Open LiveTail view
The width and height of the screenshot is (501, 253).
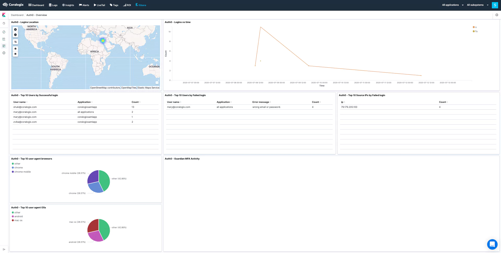click(x=99, y=5)
